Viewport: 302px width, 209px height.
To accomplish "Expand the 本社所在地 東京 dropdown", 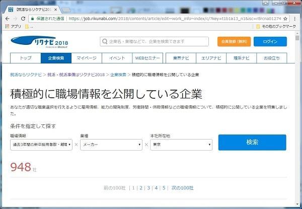I will pos(181,145).
